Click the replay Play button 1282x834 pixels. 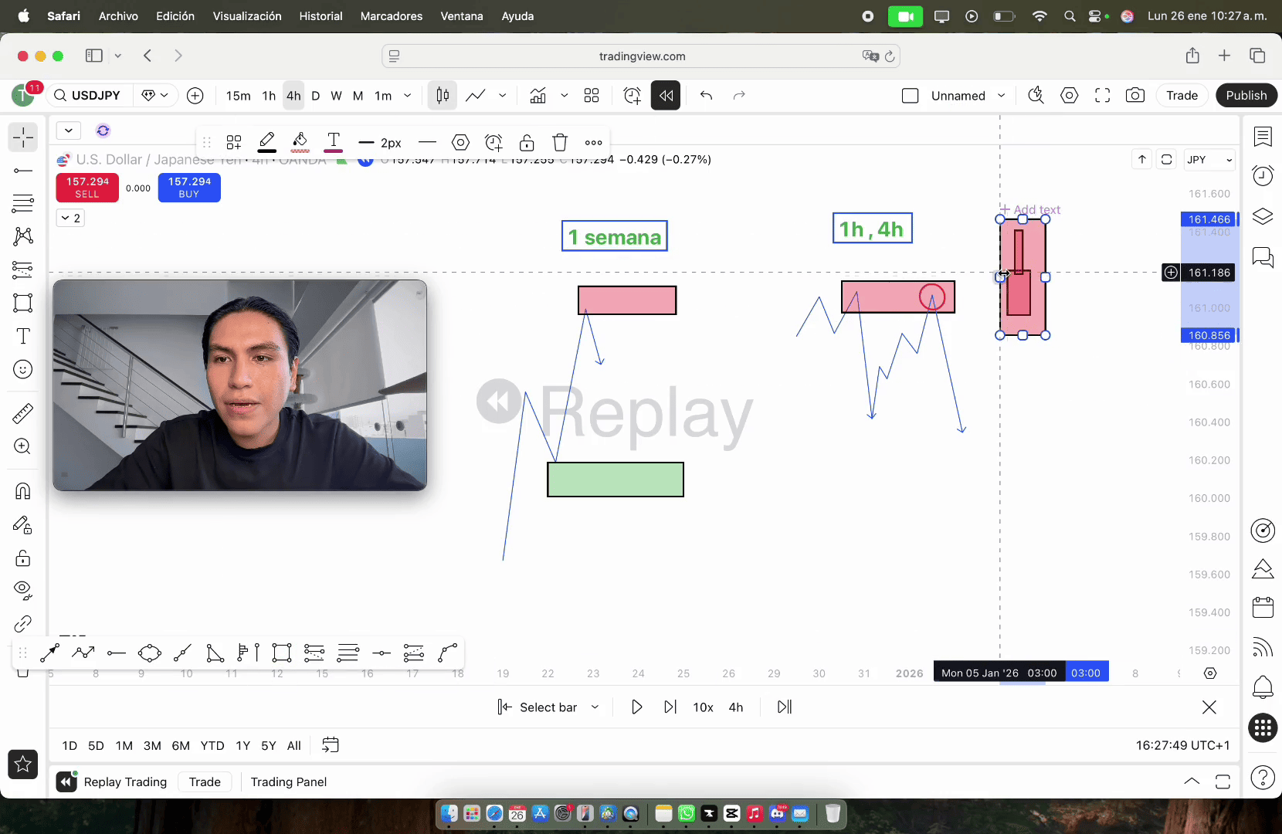(x=636, y=707)
